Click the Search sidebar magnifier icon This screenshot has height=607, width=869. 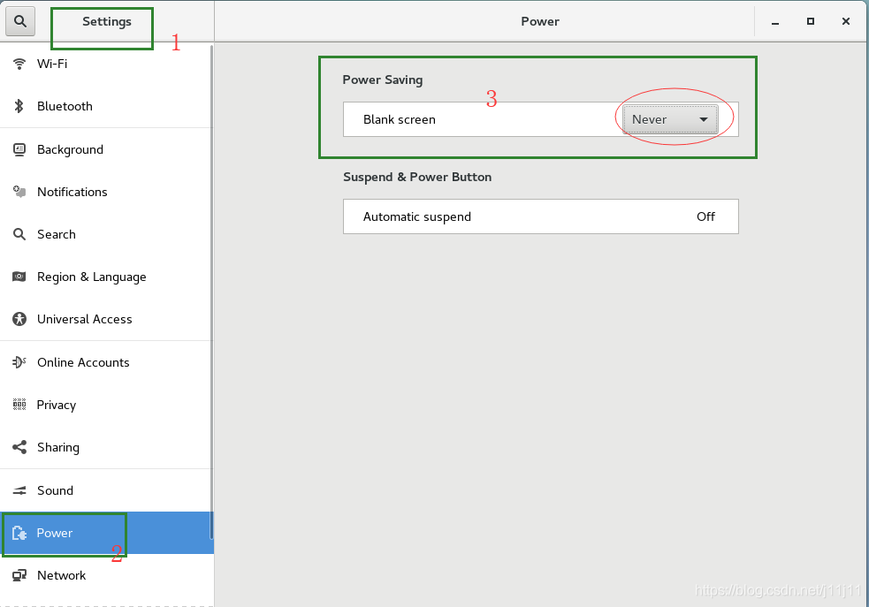tap(19, 234)
